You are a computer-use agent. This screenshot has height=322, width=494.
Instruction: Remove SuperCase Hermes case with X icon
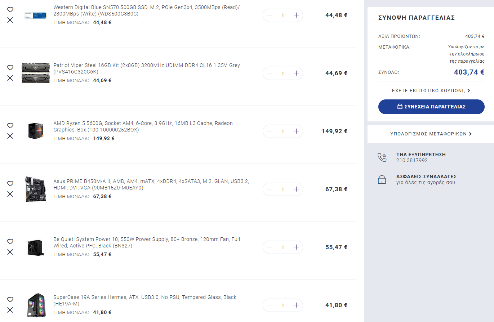click(10, 310)
